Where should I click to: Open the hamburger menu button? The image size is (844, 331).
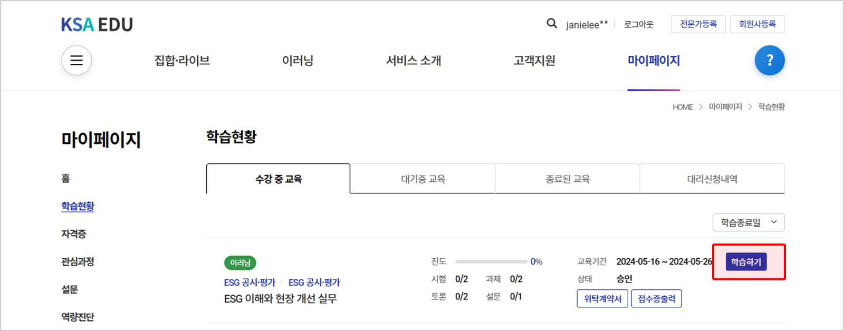[76, 60]
